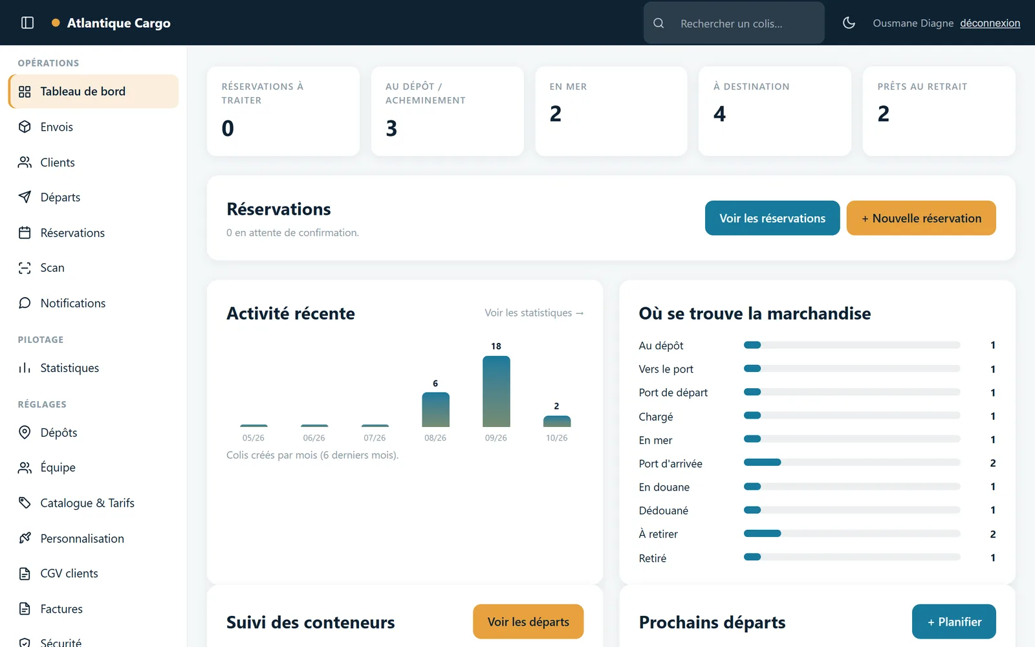Open Dépôts via the map pin icon

tap(25, 432)
